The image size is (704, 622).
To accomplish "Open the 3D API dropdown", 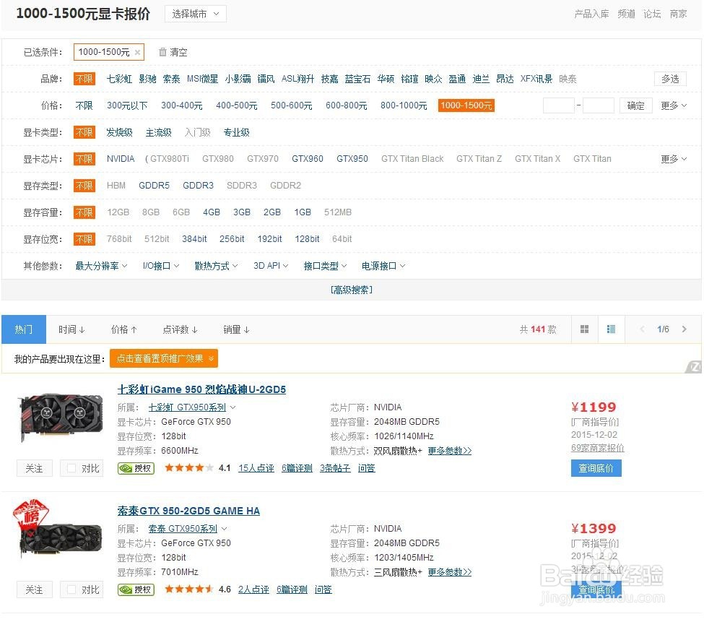I will pyautogui.click(x=271, y=266).
